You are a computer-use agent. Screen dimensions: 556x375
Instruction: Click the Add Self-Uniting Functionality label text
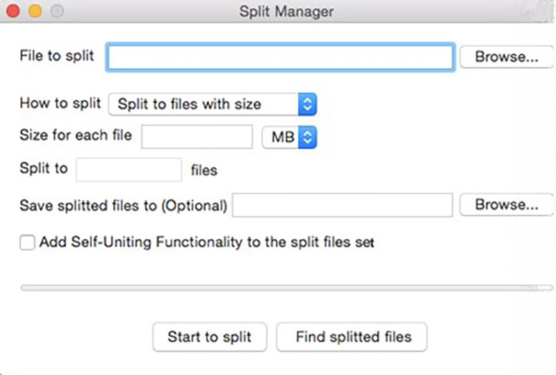coord(206,242)
